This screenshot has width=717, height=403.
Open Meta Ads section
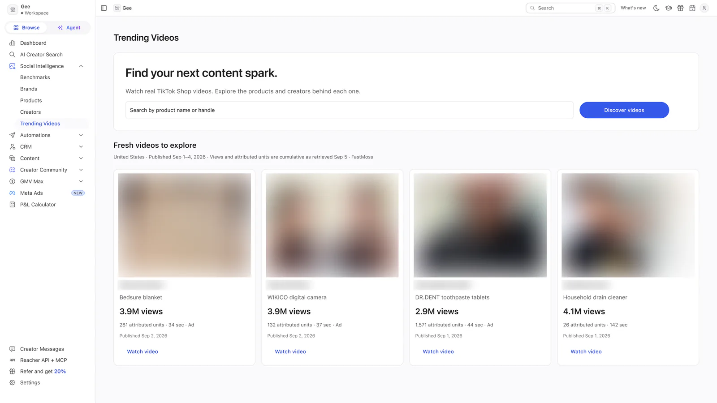coord(31,193)
